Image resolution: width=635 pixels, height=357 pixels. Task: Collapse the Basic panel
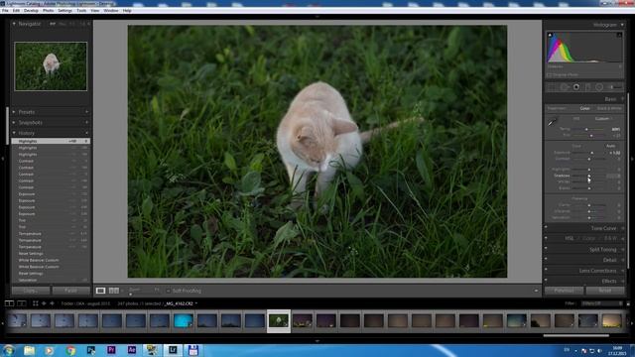pos(622,99)
